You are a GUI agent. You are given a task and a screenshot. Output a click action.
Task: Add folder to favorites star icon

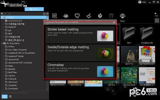coord(47,14)
